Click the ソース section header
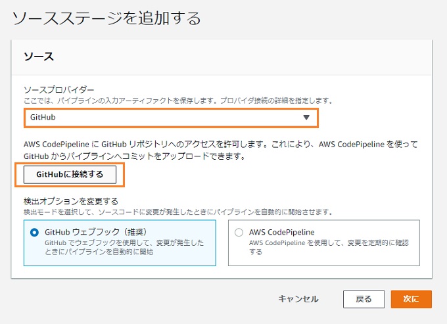447x324 pixels. (39, 57)
